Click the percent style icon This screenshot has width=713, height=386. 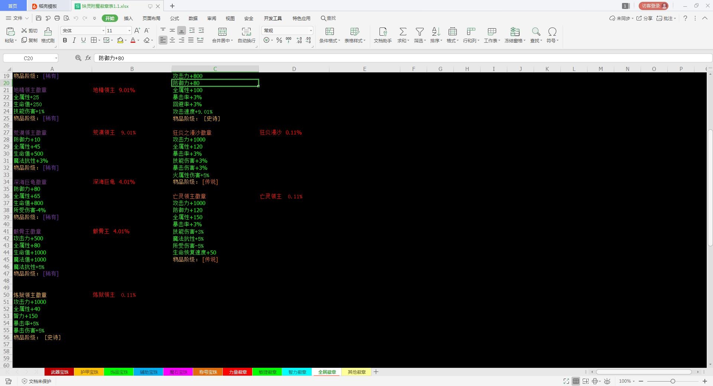(x=279, y=40)
